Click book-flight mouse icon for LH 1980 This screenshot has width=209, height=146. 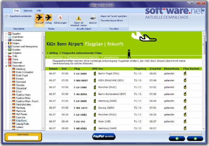[185, 87]
